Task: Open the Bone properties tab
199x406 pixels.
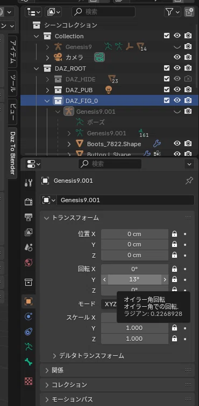Action: [29, 362]
